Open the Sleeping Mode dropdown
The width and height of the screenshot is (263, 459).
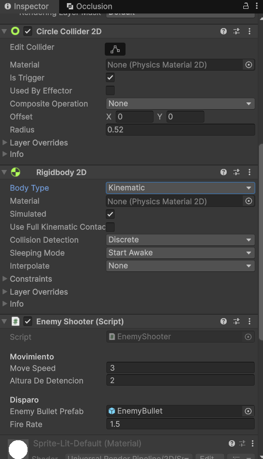tap(181, 253)
